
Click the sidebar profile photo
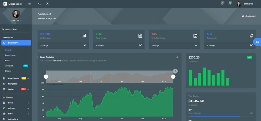pyautogui.click(x=16, y=14)
